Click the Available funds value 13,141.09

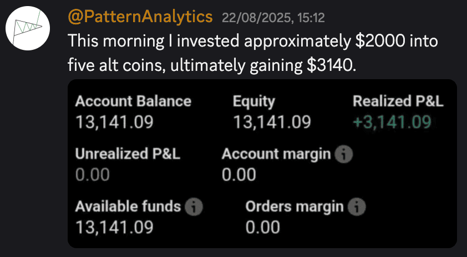point(114,227)
